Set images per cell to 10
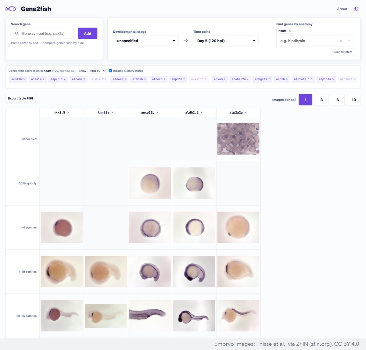Screen dimensions: 366x350 coord(354,100)
